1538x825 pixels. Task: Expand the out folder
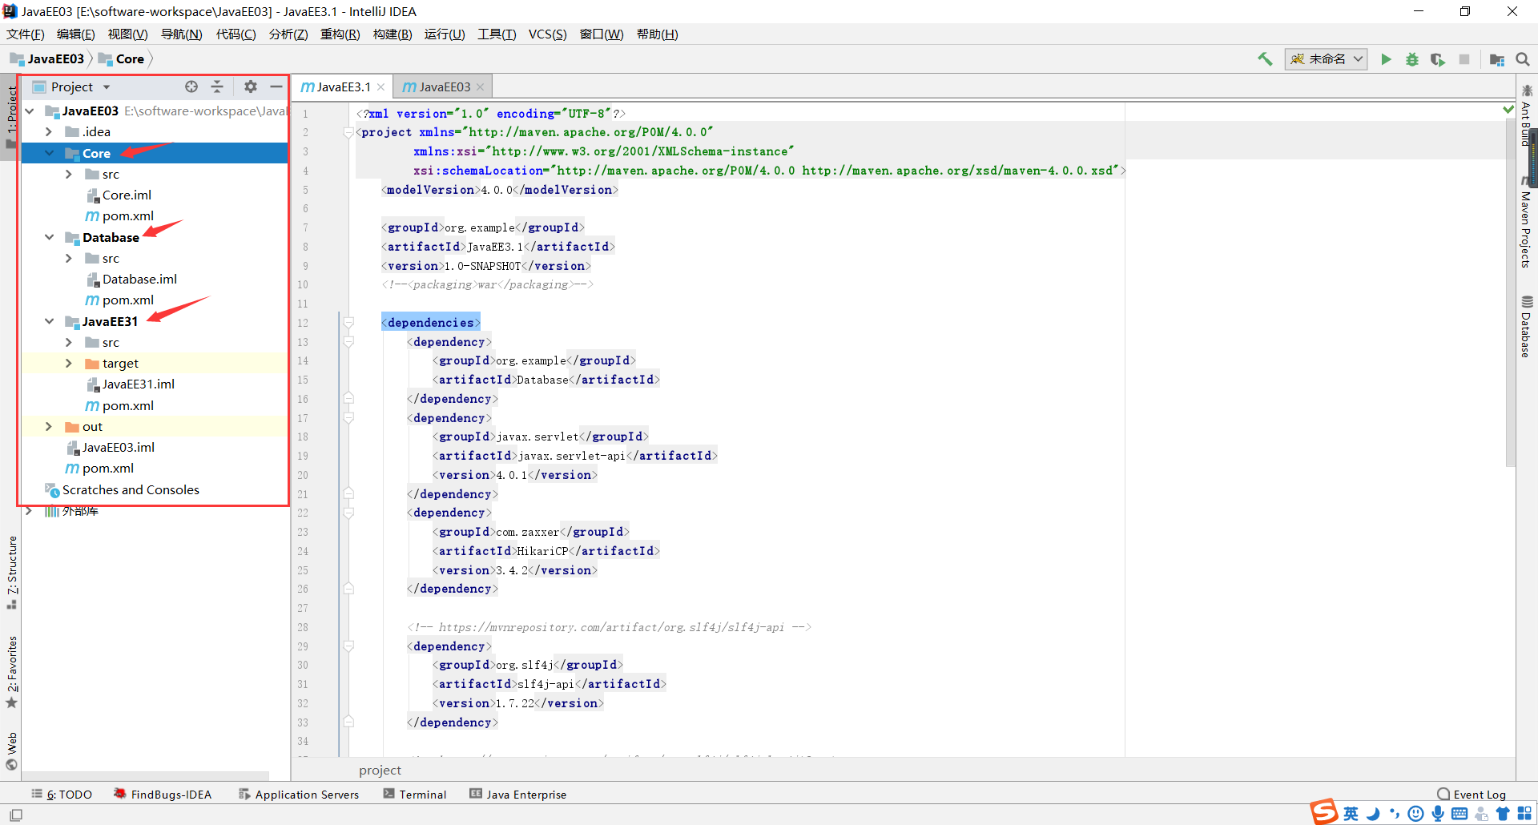click(49, 427)
